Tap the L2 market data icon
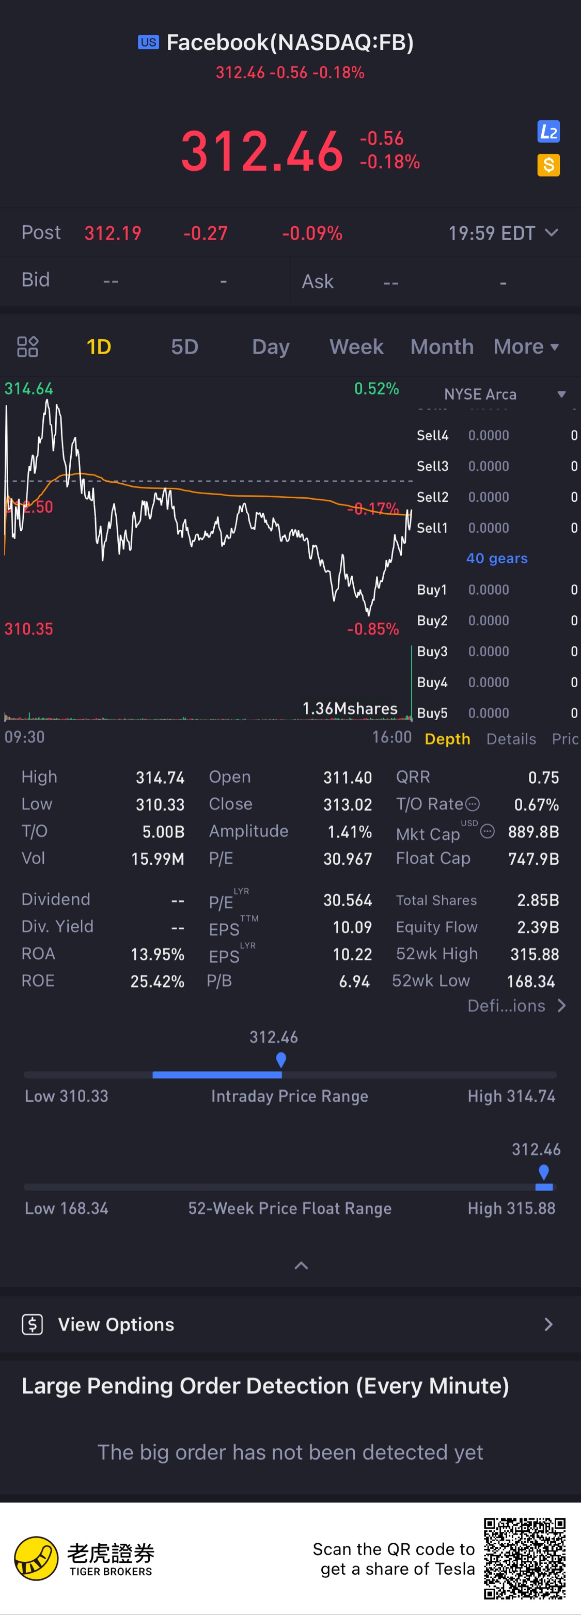The image size is (581, 1615). coord(548,132)
